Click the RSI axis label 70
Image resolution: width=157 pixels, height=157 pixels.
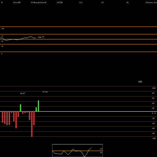point(2,36)
